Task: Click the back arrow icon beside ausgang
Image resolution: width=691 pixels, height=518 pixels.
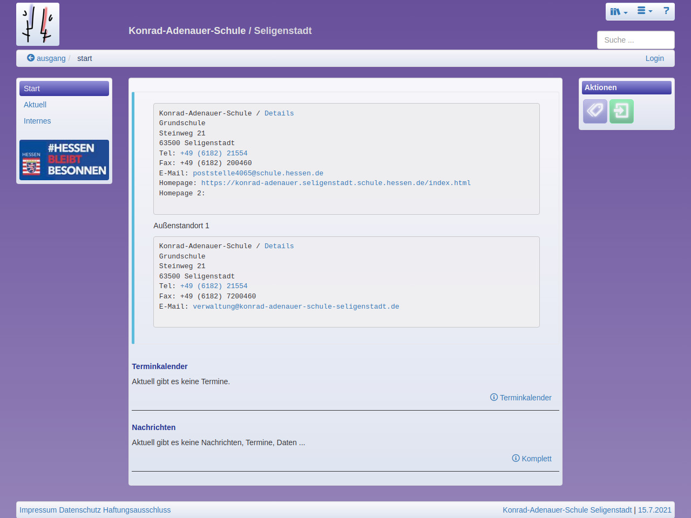Action: click(31, 58)
